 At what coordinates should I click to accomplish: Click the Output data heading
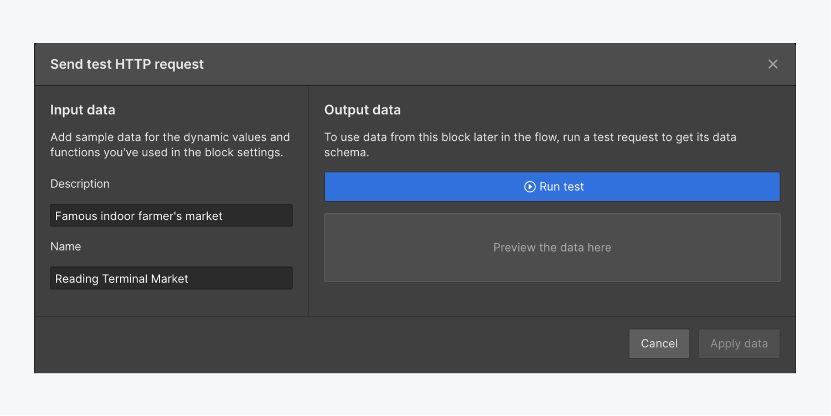pos(363,110)
